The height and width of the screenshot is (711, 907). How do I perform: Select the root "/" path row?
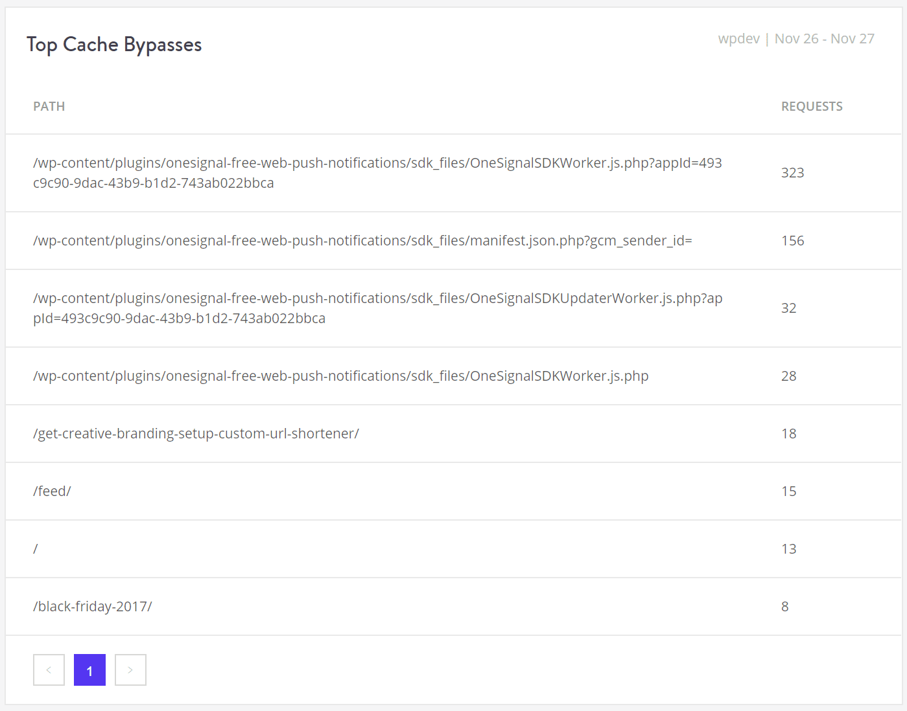pos(36,549)
